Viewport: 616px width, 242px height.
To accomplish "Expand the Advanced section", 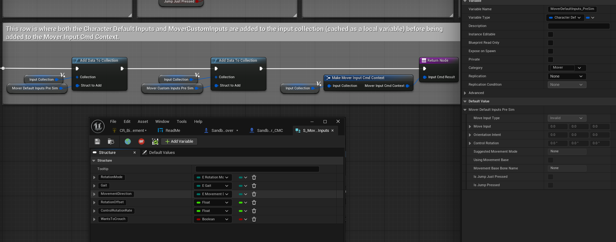I will tap(465, 93).
